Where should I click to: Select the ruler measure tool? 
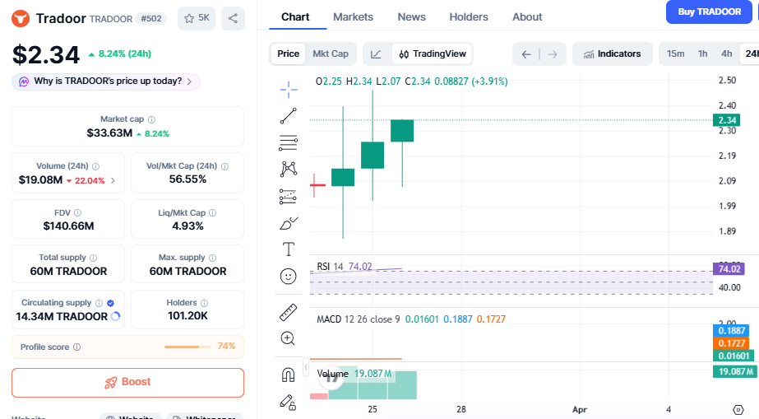point(289,313)
